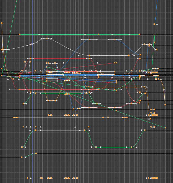Select rightmost keyframe of the top flat green line
This screenshot has width=173, height=183.
[x=139, y=34]
